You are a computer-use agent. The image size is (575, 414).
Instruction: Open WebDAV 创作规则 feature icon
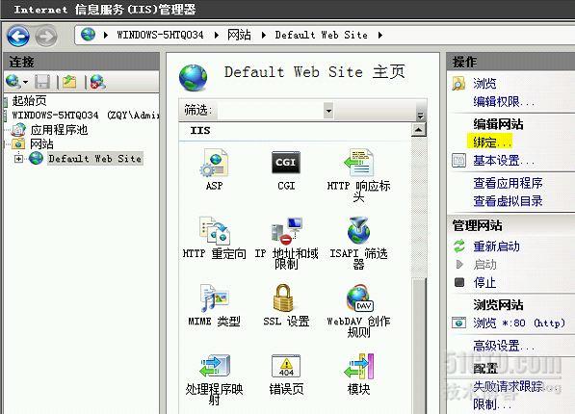click(359, 298)
